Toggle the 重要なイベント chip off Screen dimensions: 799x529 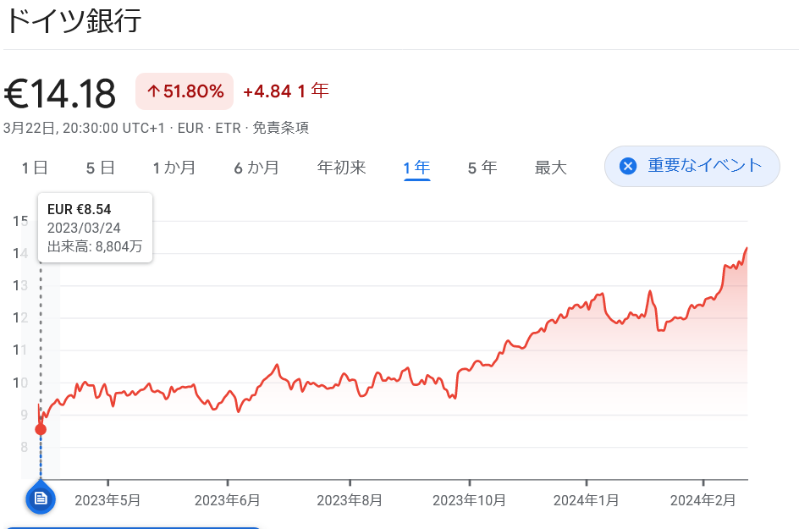[x=692, y=166]
